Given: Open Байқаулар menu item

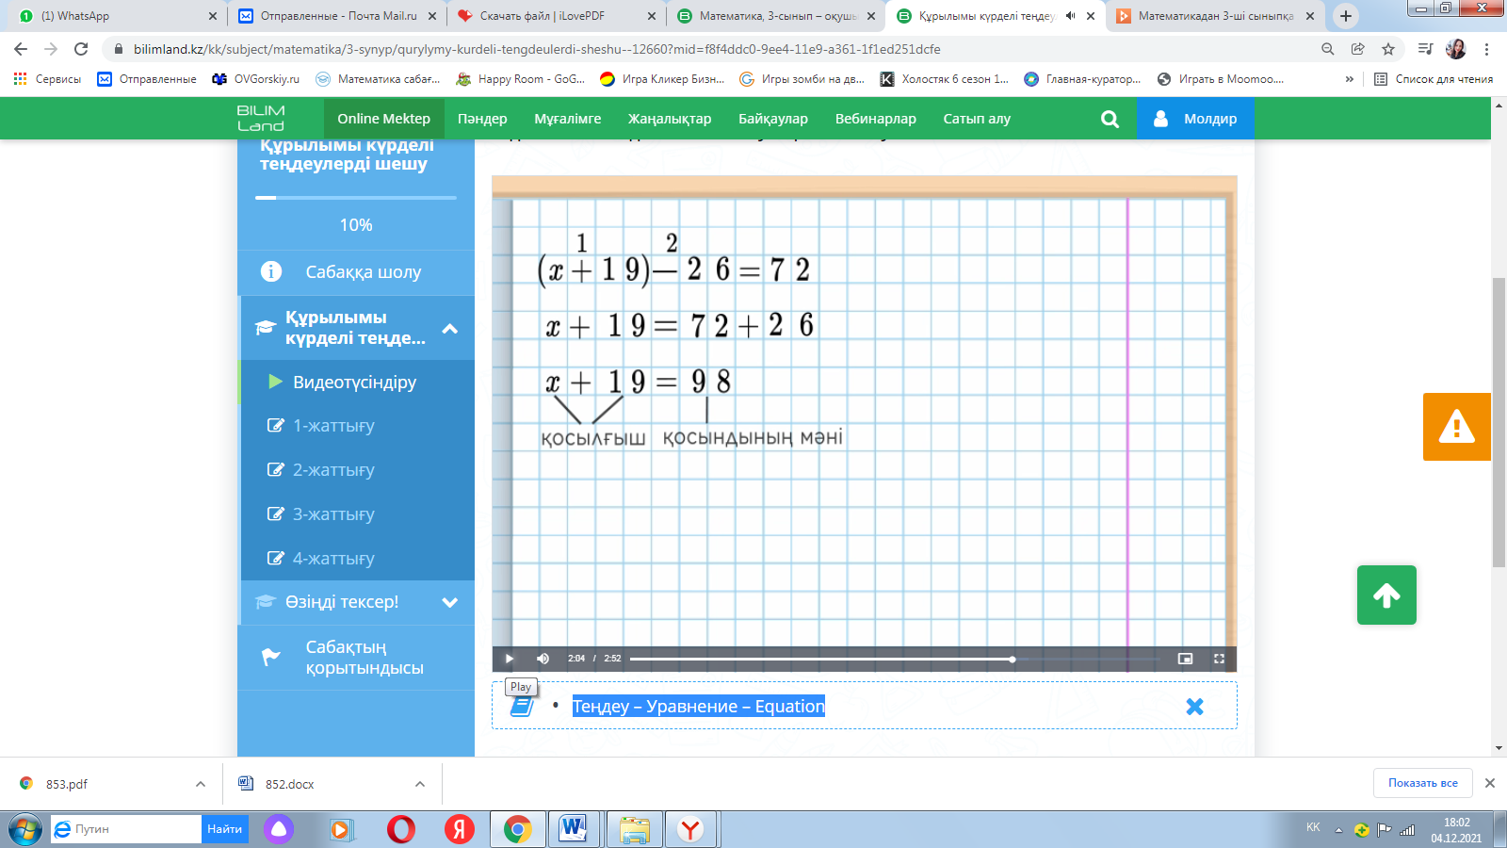Looking at the screenshot, I should [x=773, y=119].
